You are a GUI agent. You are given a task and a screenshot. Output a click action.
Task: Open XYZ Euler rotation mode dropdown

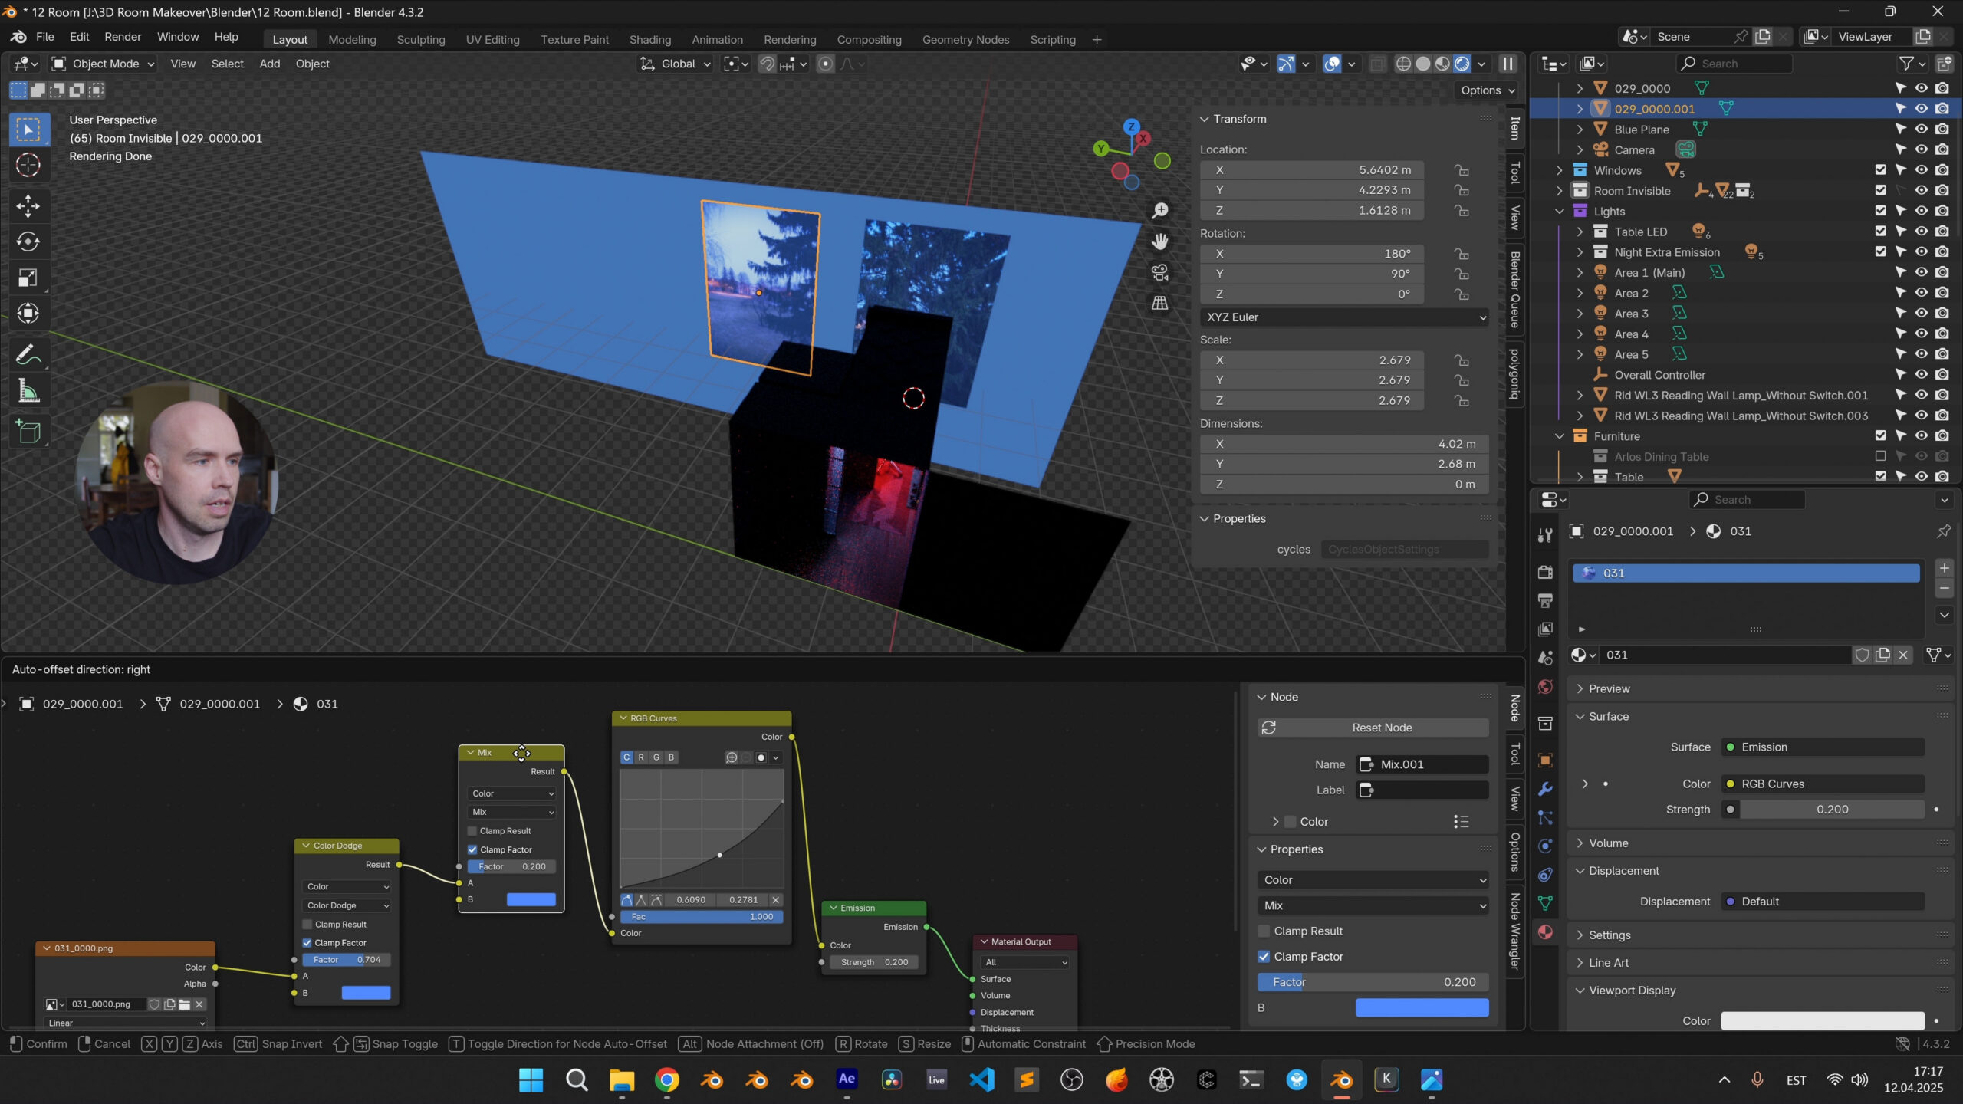pos(1345,317)
